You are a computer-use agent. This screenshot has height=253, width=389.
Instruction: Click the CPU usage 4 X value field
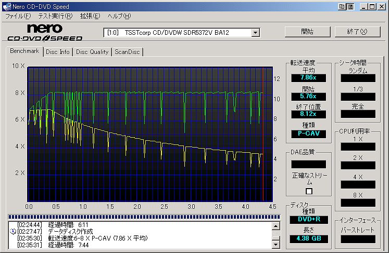(358, 184)
